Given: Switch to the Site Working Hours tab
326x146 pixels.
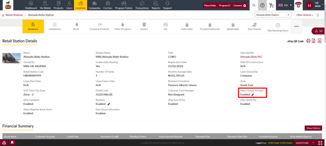Looking at the screenshot, I should tap(278, 28).
